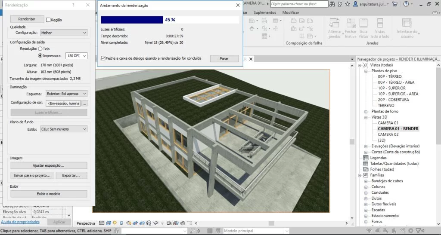Click the Exibir o modelo button

49,194
